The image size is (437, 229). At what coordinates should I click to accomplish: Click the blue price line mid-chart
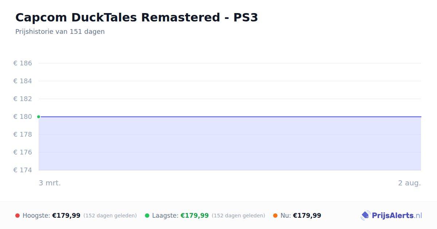[x=230, y=117]
